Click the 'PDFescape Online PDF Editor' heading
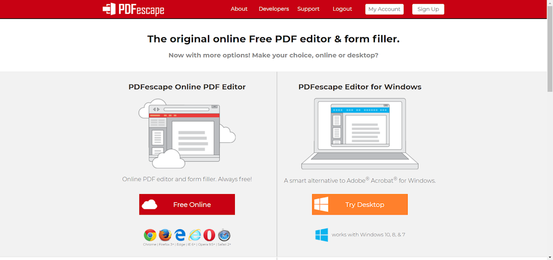The image size is (553, 260). point(187,87)
